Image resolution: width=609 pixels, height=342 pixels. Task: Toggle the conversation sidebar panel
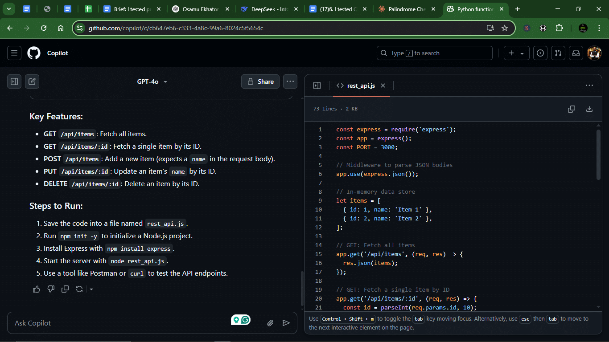pos(14,81)
